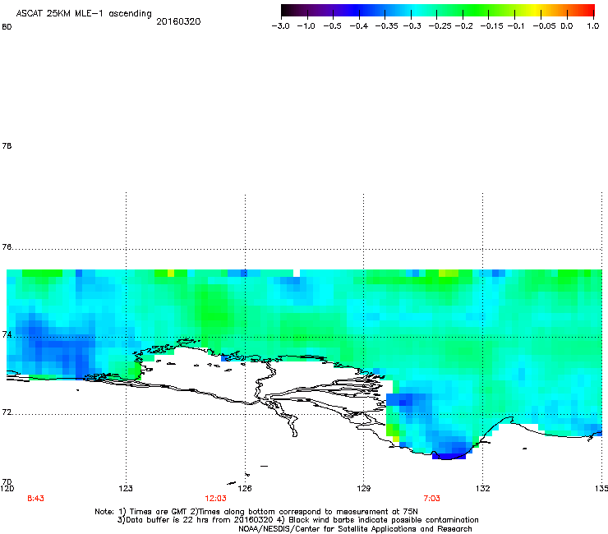The image size is (608, 534).
Task: Click the -0.1 colorbar label
Action: point(516,26)
